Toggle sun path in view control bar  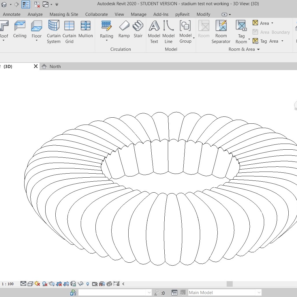click(37, 284)
